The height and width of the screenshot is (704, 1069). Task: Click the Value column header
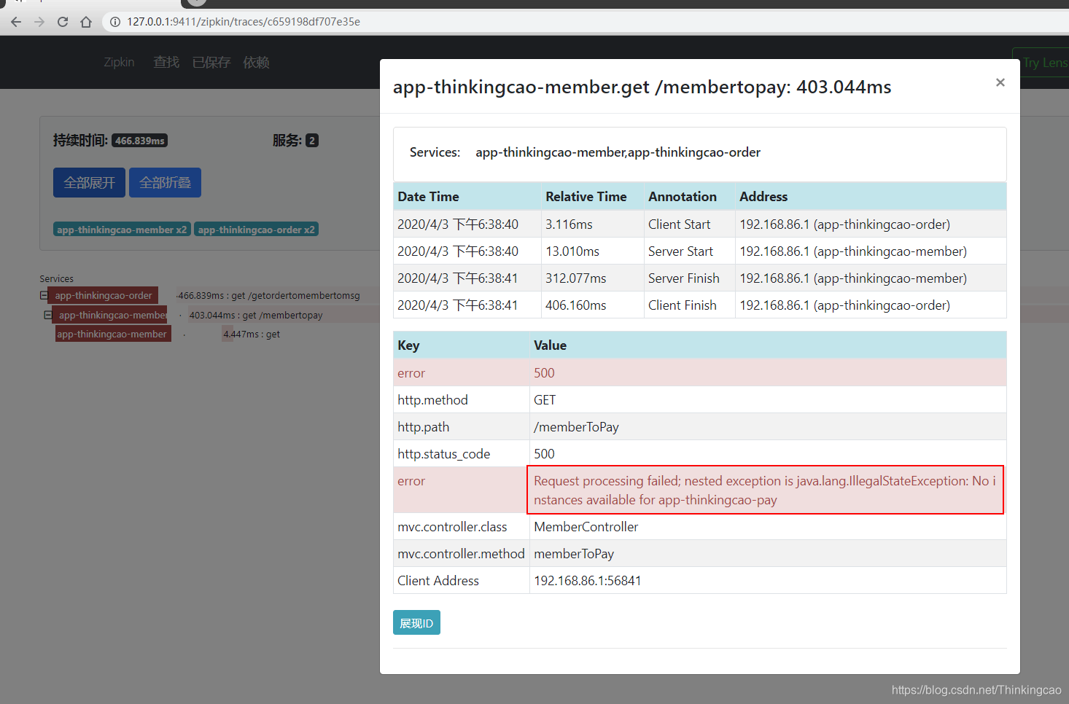tap(768, 345)
